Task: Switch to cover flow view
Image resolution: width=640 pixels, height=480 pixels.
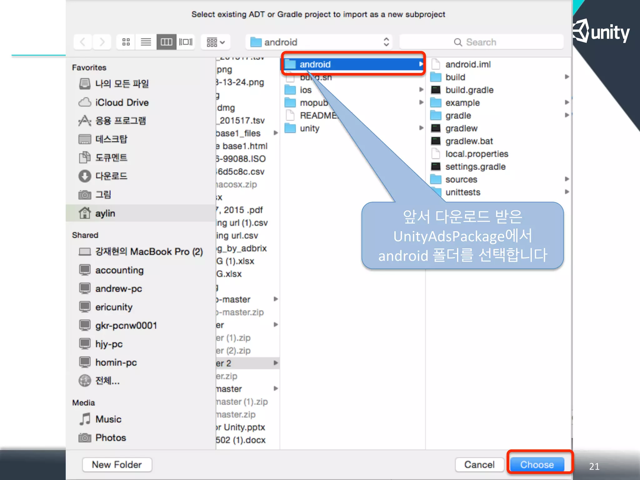Action: [x=186, y=42]
